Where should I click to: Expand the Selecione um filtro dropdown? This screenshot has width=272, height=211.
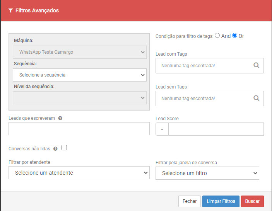207,173
